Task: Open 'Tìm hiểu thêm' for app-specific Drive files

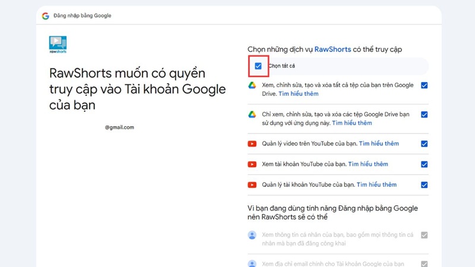Action: pos(352,123)
